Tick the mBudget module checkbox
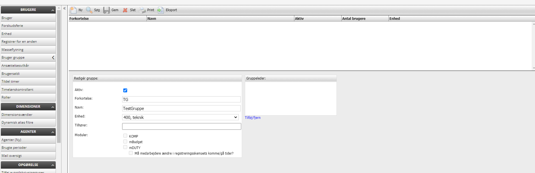535x173 pixels. [125, 141]
